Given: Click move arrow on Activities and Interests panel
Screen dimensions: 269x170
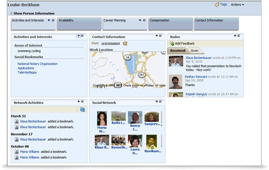Looking at the screenshot, I should [78, 36].
